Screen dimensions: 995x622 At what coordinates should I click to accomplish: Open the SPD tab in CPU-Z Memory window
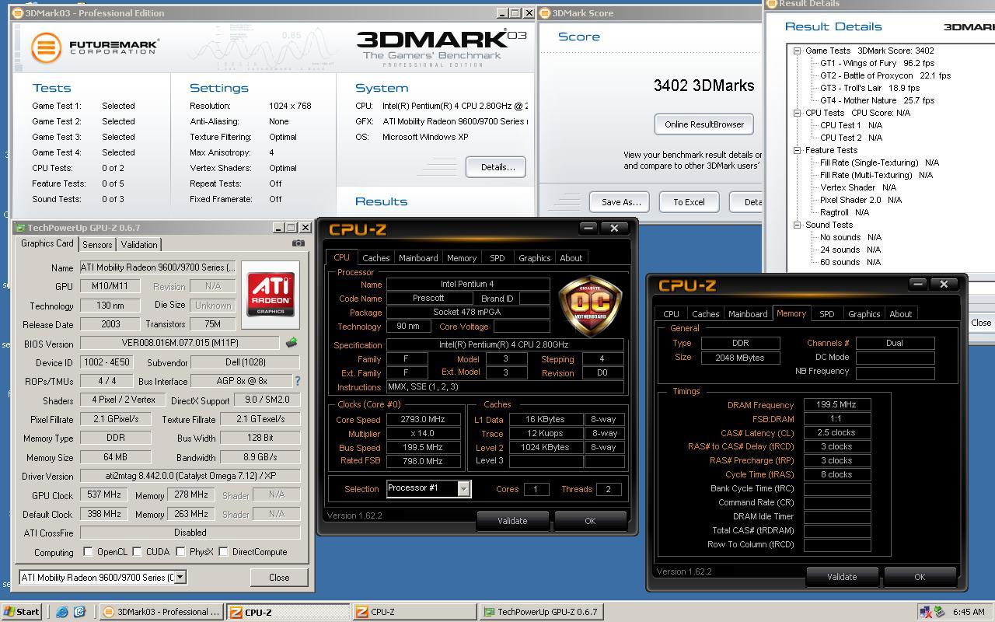826,314
